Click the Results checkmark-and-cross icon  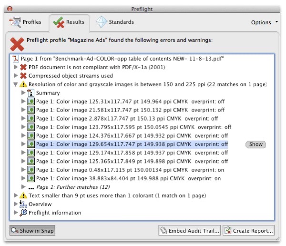pos(59,22)
